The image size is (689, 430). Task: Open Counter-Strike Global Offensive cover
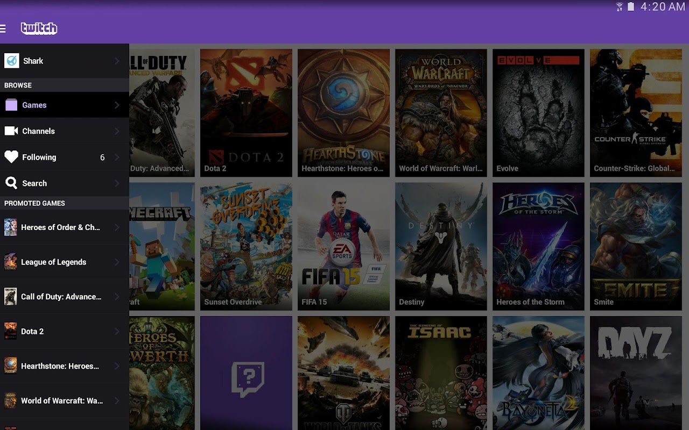click(636, 113)
